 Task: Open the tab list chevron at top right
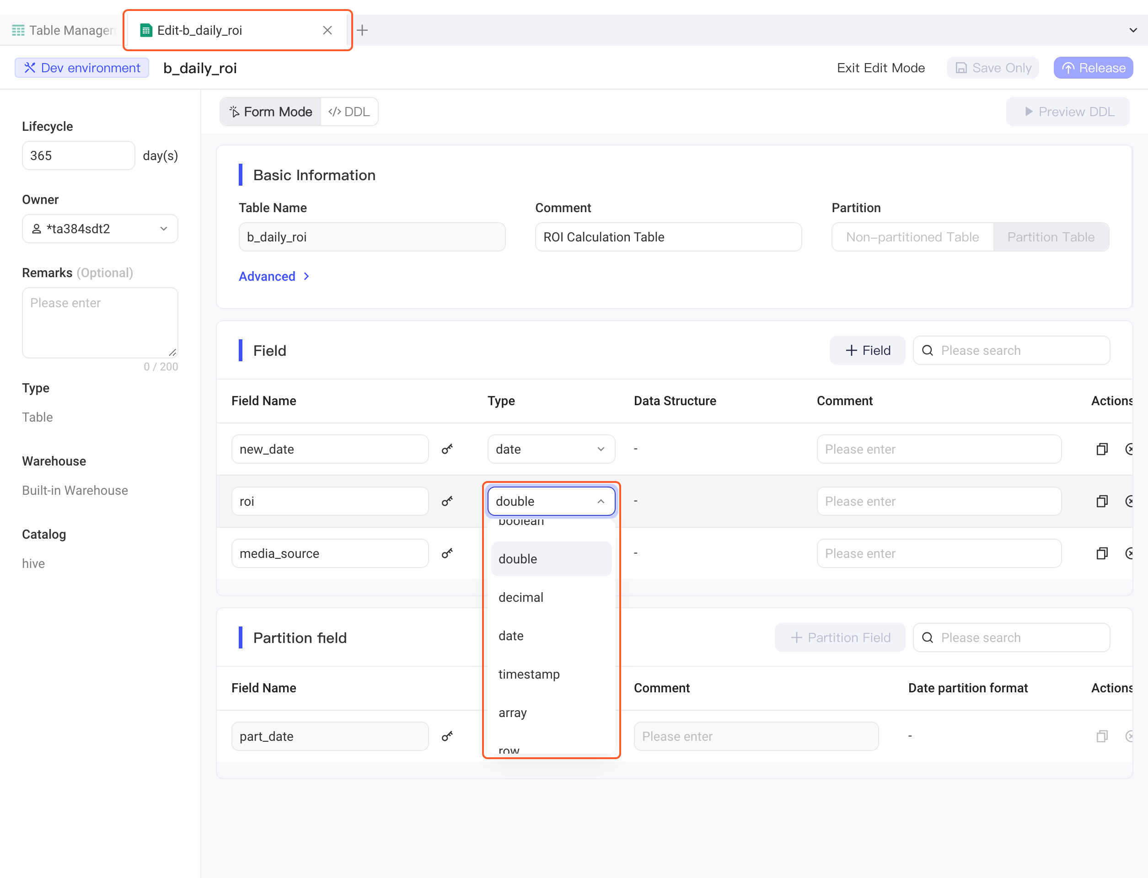[1133, 30]
